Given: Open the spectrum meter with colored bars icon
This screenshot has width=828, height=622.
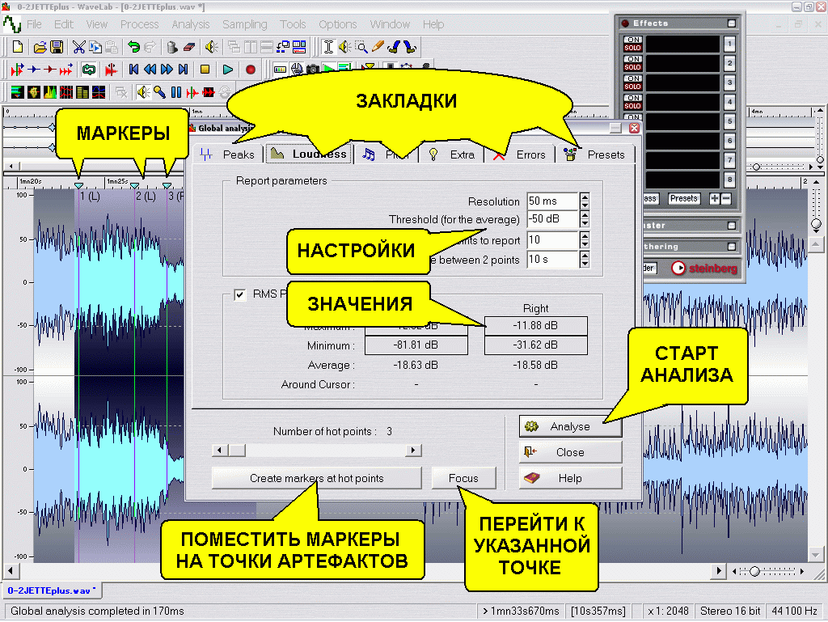Looking at the screenshot, I should (x=49, y=92).
